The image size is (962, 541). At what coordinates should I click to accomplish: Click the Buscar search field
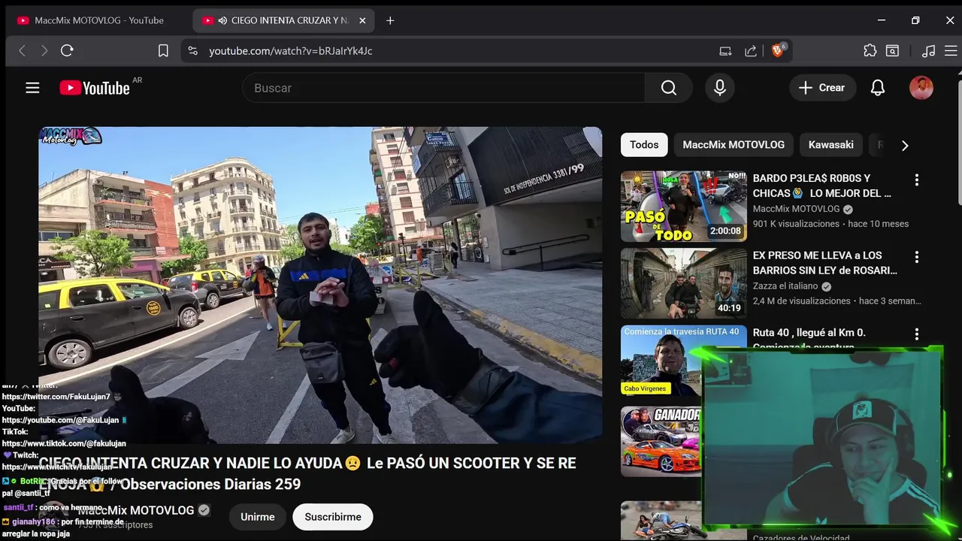(443, 88)
